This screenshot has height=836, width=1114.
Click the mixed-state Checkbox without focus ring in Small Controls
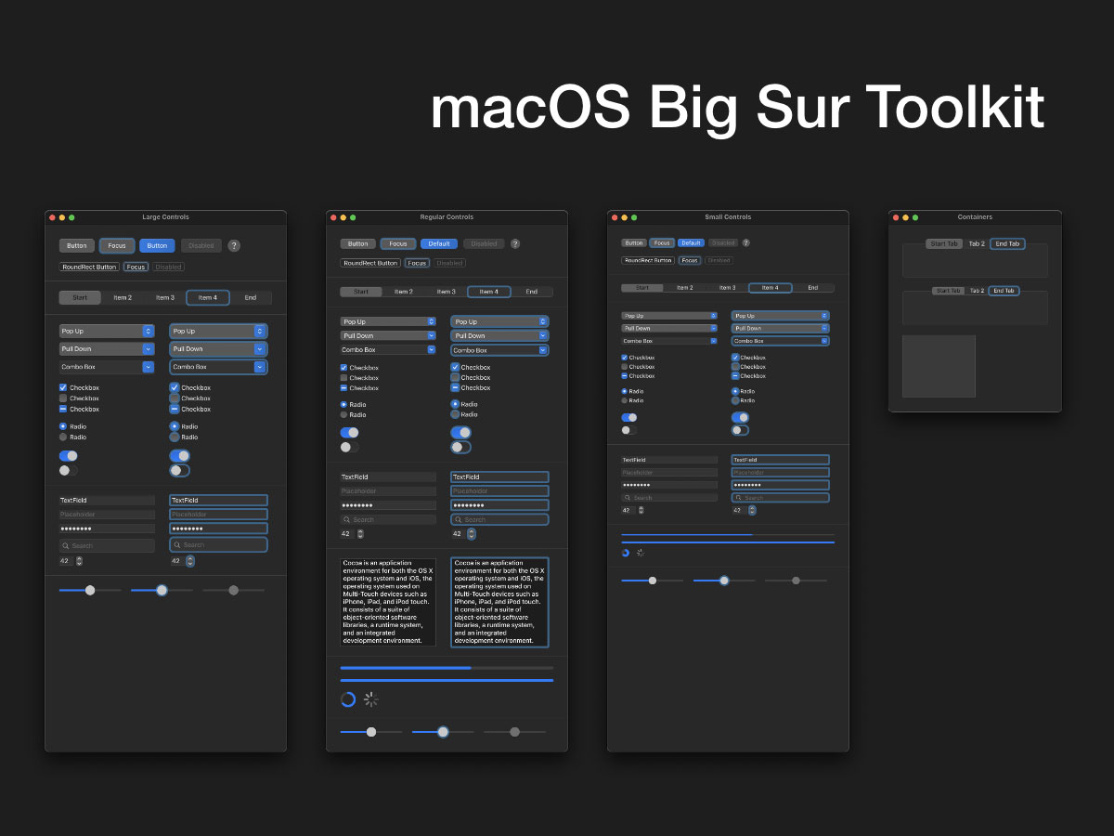(x=624, y=375)
